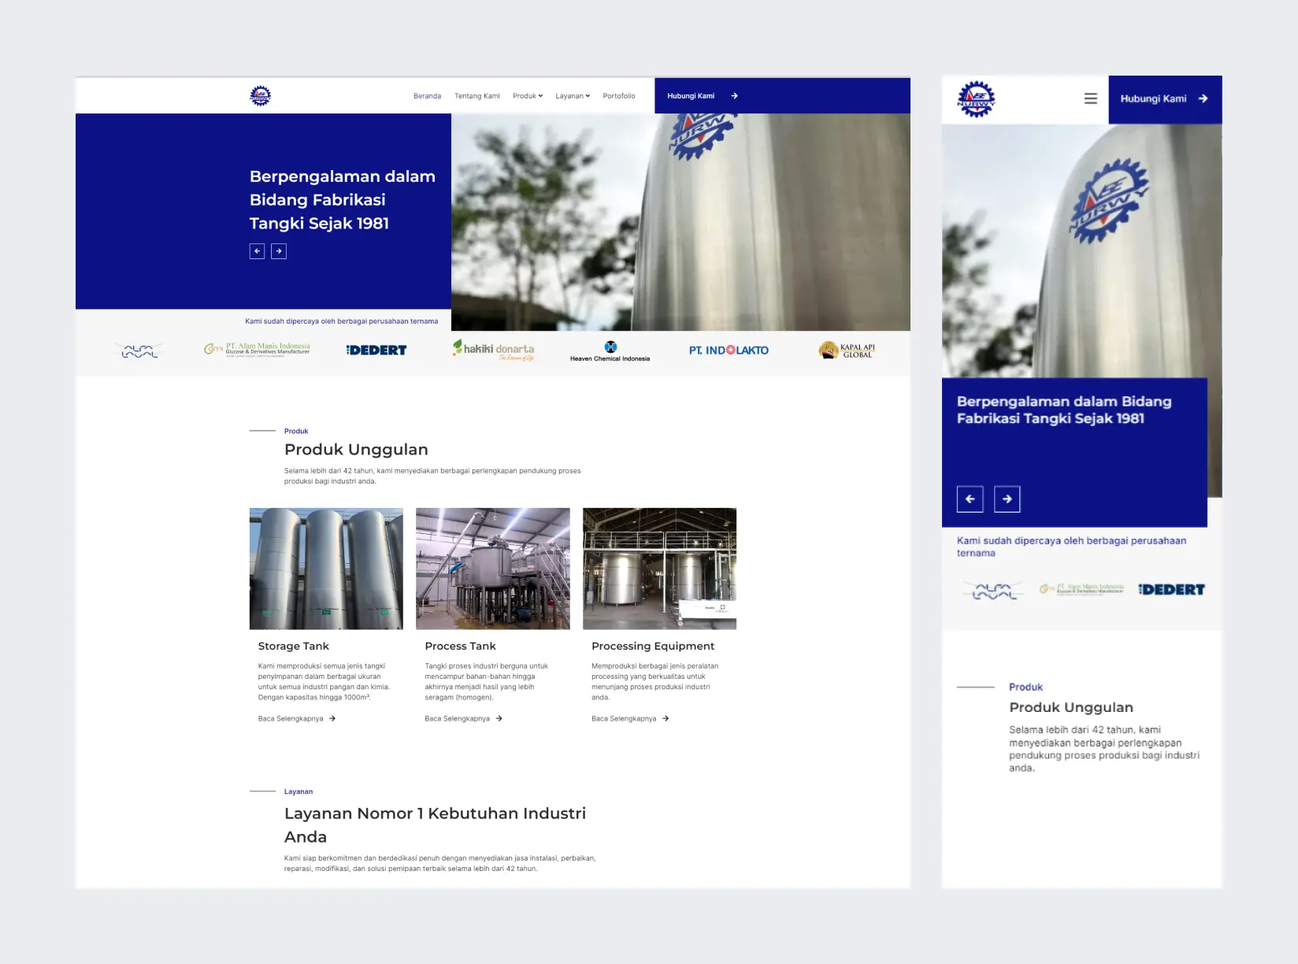Open the hamburger menu in the mobile view
The width and height of the screenshot is (1298, 964).
[1090, 98]
